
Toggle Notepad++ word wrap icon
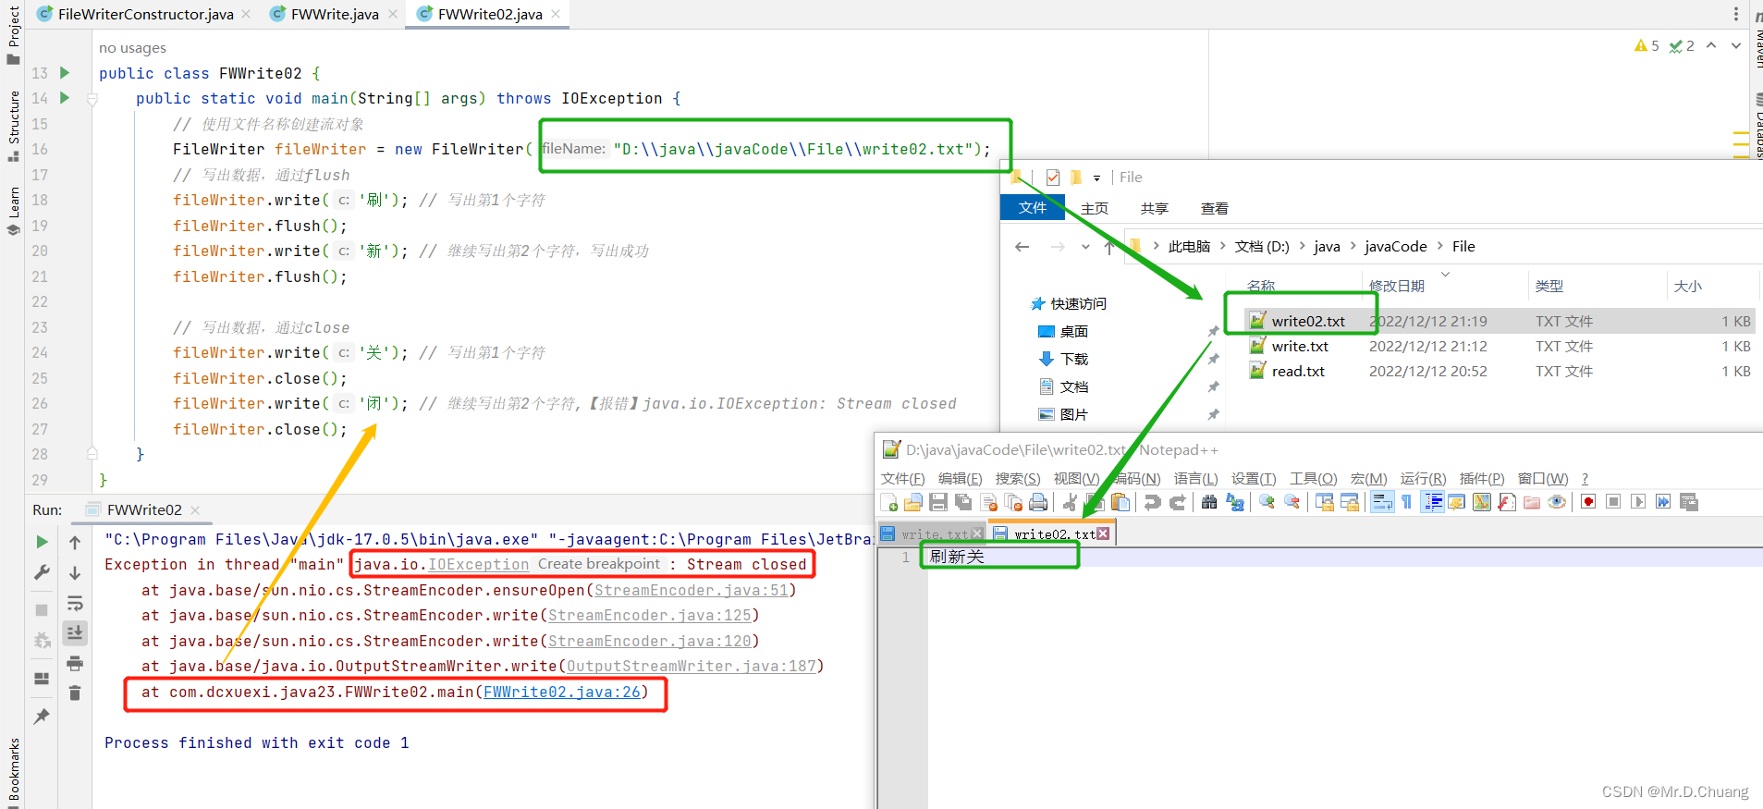click(1382, 502)
